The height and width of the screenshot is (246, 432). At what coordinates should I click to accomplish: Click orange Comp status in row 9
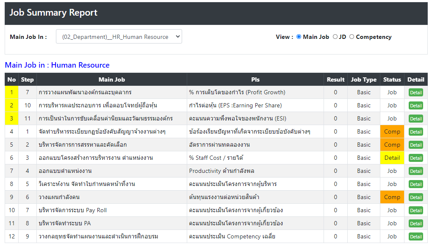392,197
